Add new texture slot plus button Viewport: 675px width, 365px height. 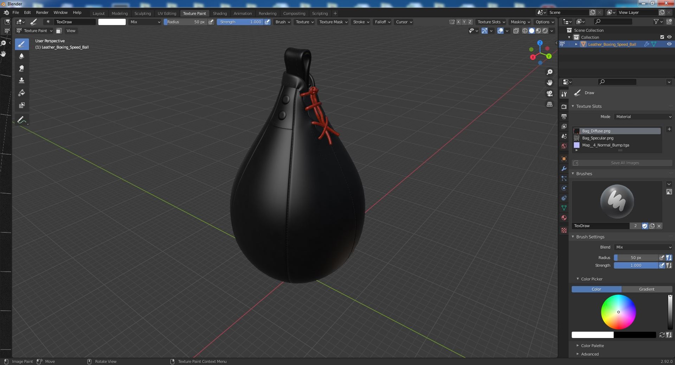coord(669,129)
